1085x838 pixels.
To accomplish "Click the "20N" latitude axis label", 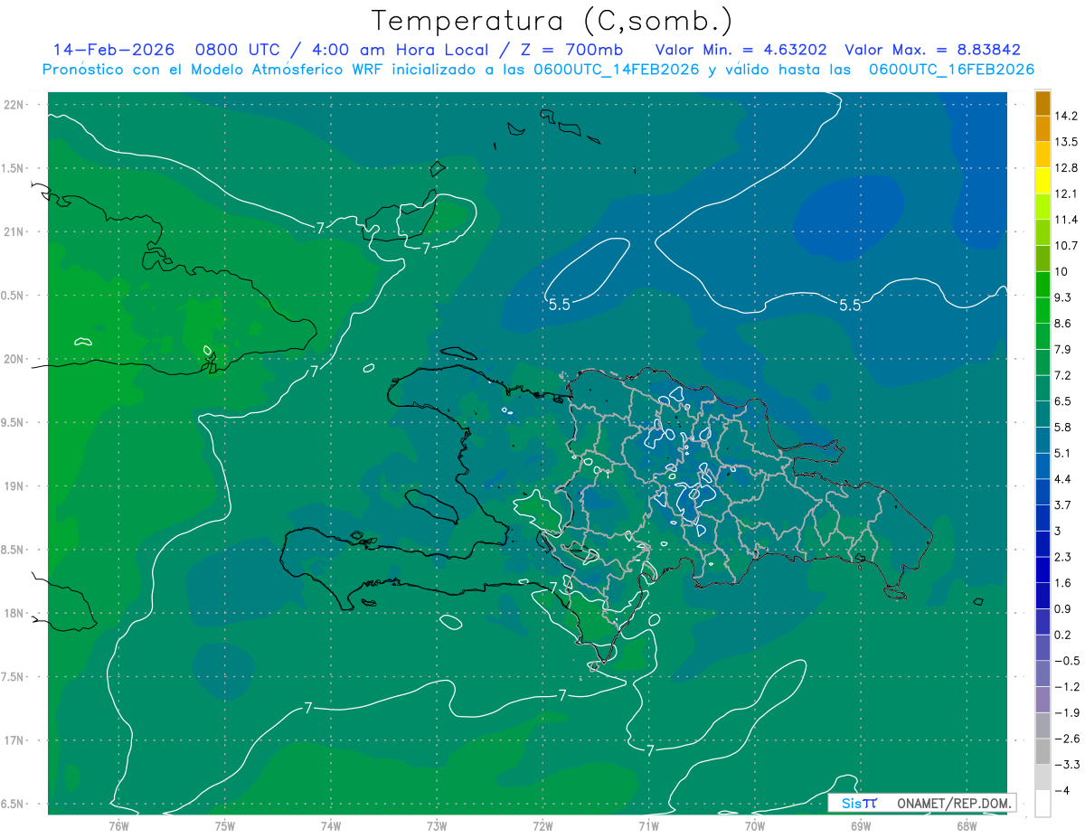I will point(15,360).
